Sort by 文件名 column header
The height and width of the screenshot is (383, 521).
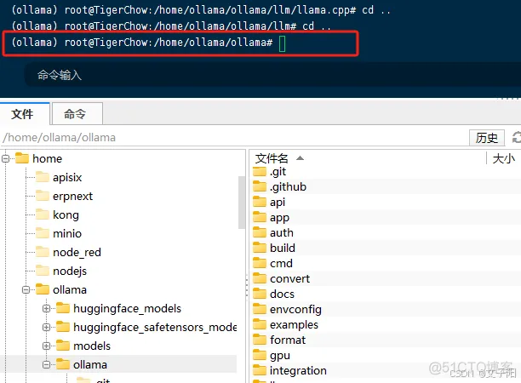click(272, 158)
